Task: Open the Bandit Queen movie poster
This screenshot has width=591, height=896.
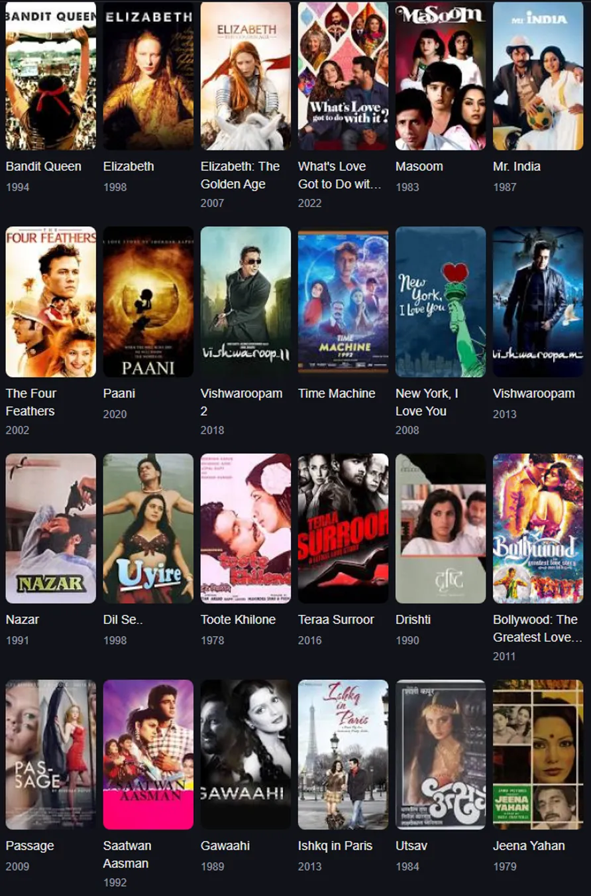Action: click(51, 76)
